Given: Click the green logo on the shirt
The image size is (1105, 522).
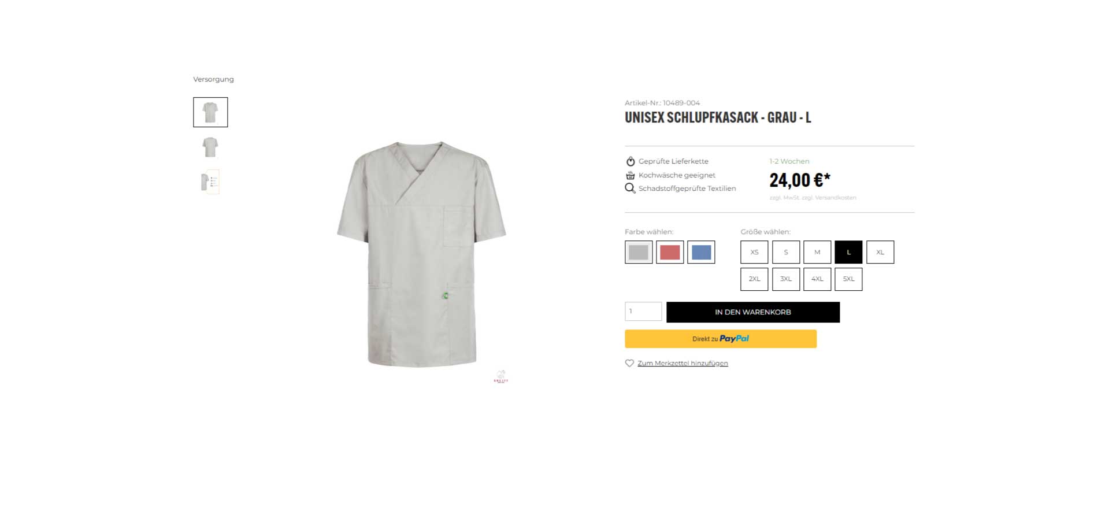Looking at the screenshot, I should click(446, 296).
